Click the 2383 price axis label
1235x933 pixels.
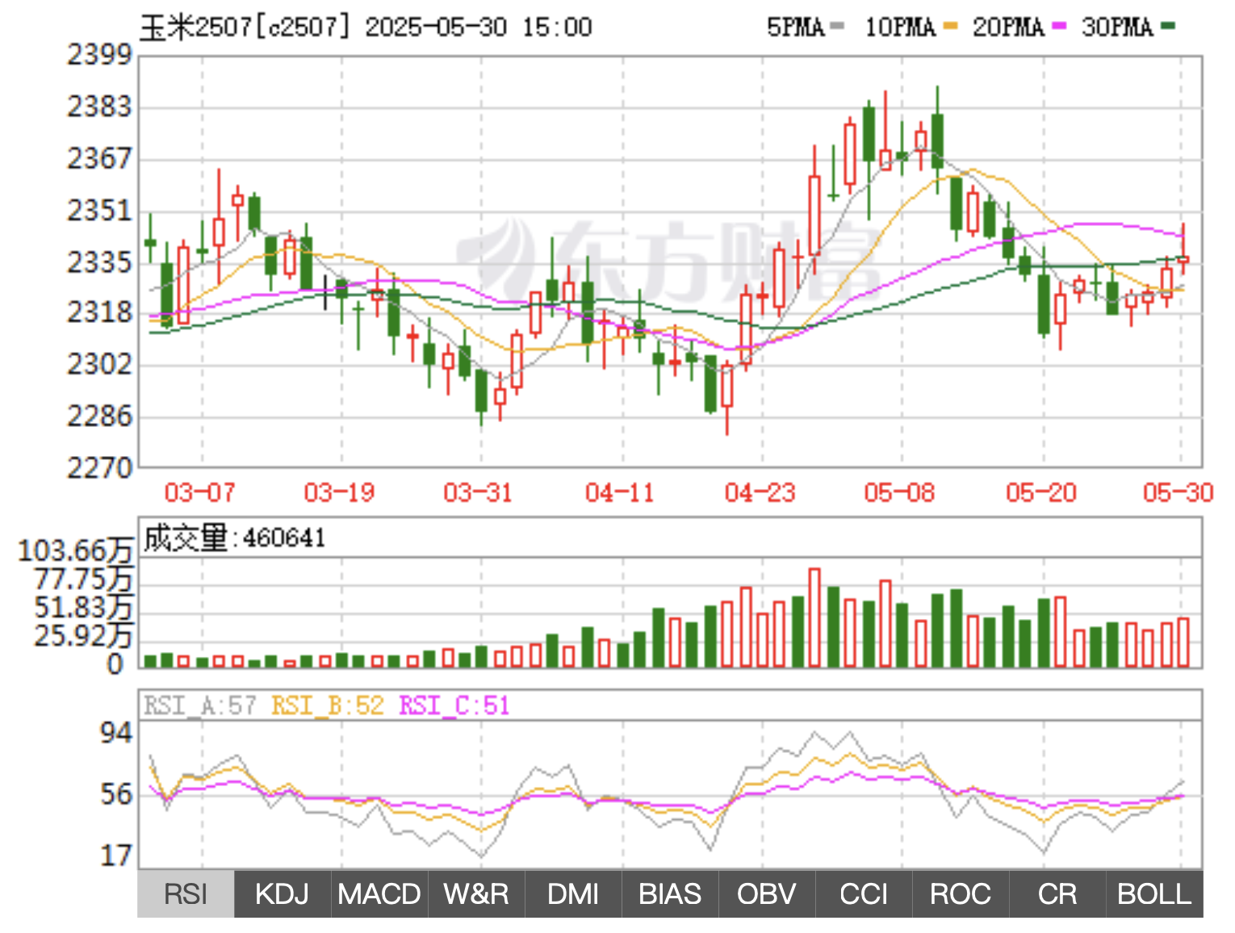(x=99, y=107)
